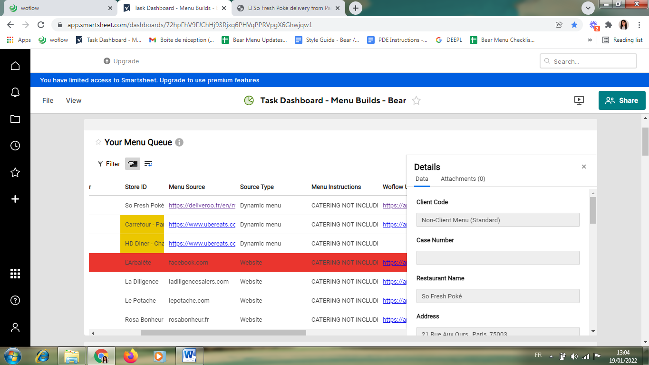Viewport: 649px width, 365px height.
Task: Click the Share button
Action: [621, 100]
